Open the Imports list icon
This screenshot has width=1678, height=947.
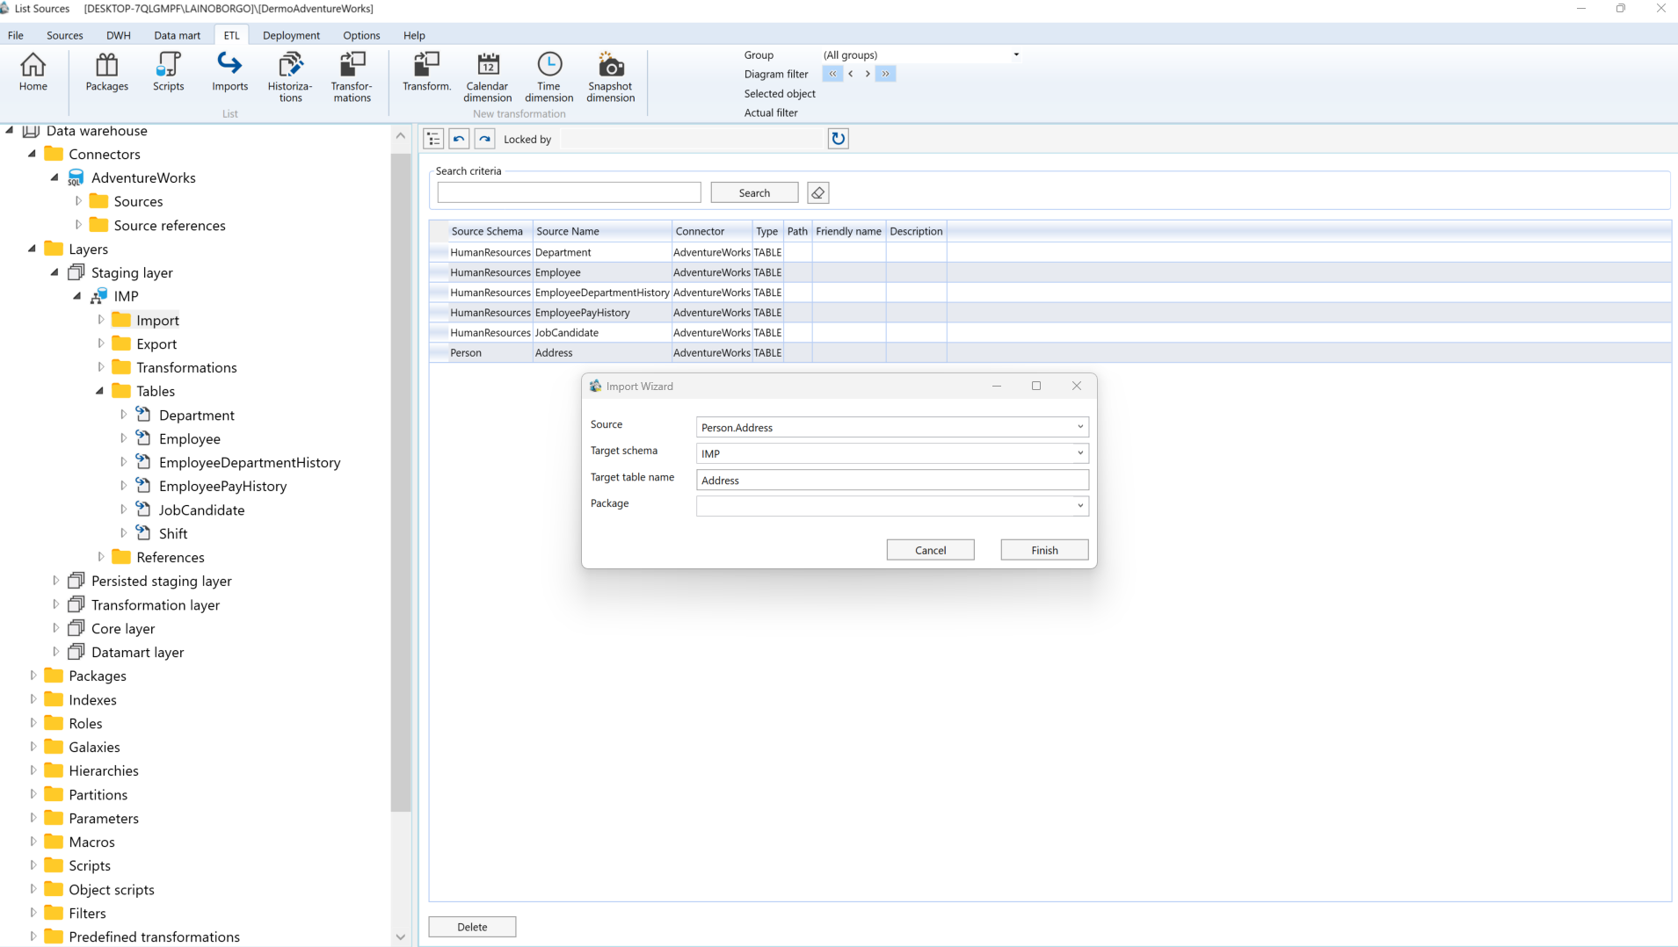(x=229, y=72)
